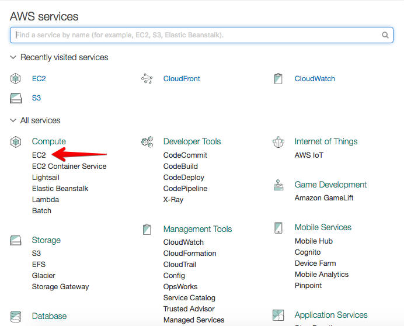Click the Management Tools clipboard icon
The height and width of the screenshot is (326, 404).
[147, 229]
